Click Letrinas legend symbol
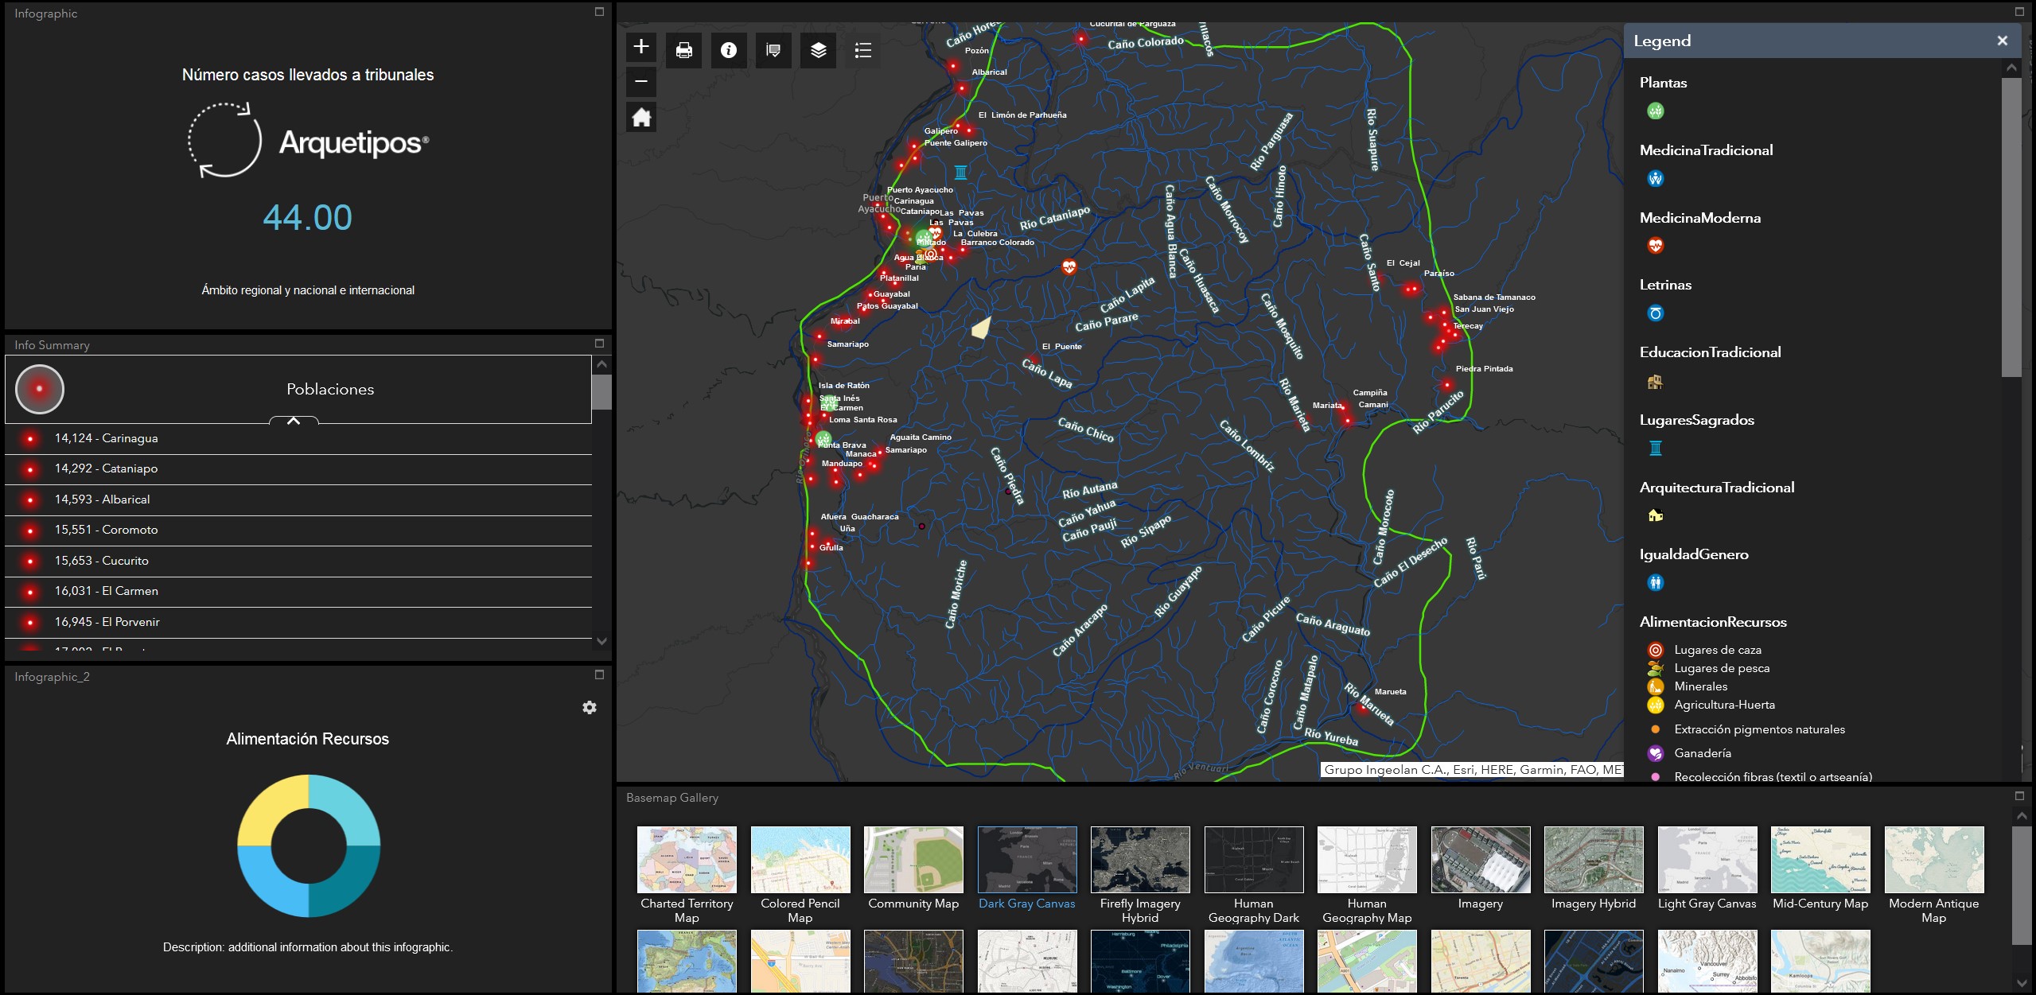The height and width of the screenshot is (995, 2036). (1656, 313)
